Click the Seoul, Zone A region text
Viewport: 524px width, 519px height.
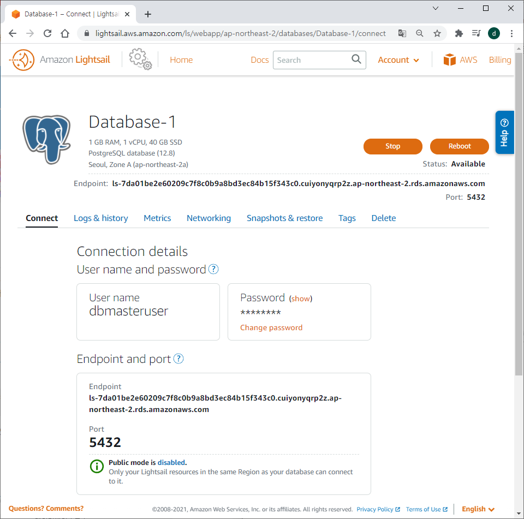pos(138,164)
